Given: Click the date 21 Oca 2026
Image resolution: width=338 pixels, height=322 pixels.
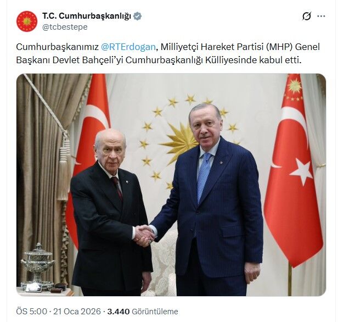Looking at the screenshot, I should 77,312.
